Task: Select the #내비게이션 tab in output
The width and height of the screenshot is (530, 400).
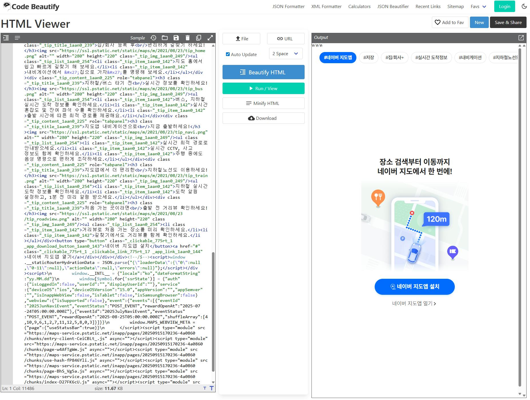Action: 470,57
